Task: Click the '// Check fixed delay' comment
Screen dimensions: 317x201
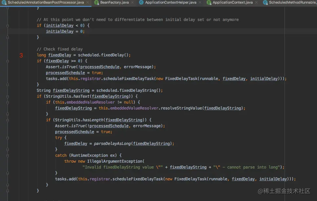Action: tap(60, 49)
